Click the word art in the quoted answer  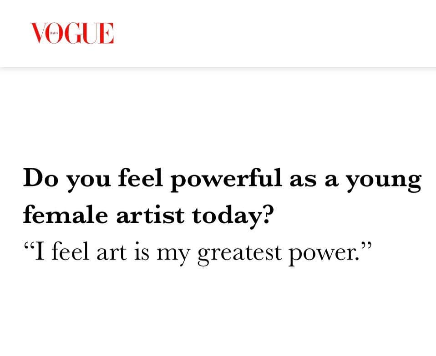point(112,253)
